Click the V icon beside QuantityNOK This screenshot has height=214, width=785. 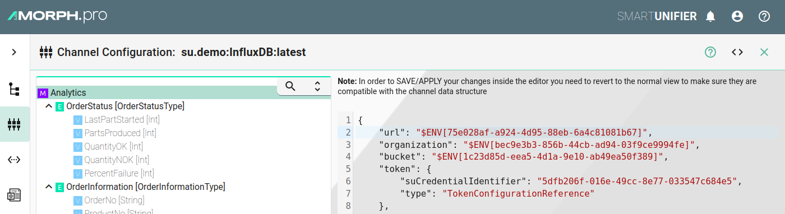coord(77,160)
